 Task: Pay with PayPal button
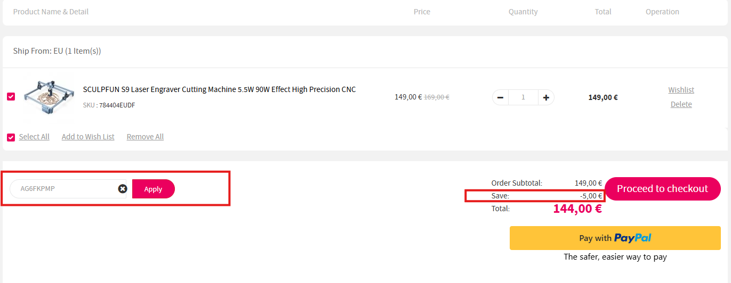coord(615,238)
